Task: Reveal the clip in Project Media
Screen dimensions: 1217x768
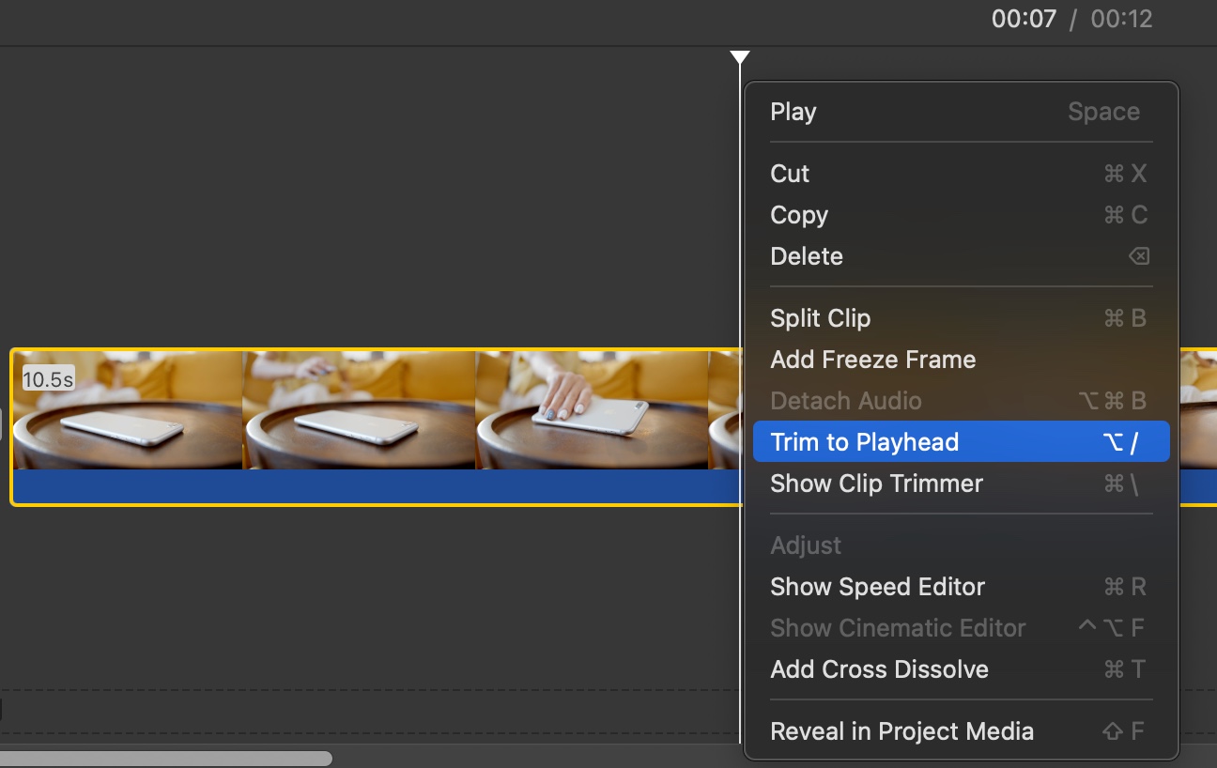Action: pyautogui.click(x=901, y=730)
